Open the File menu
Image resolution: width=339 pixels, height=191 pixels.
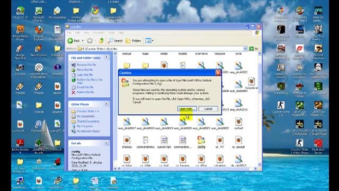click(x=69, y=33)
